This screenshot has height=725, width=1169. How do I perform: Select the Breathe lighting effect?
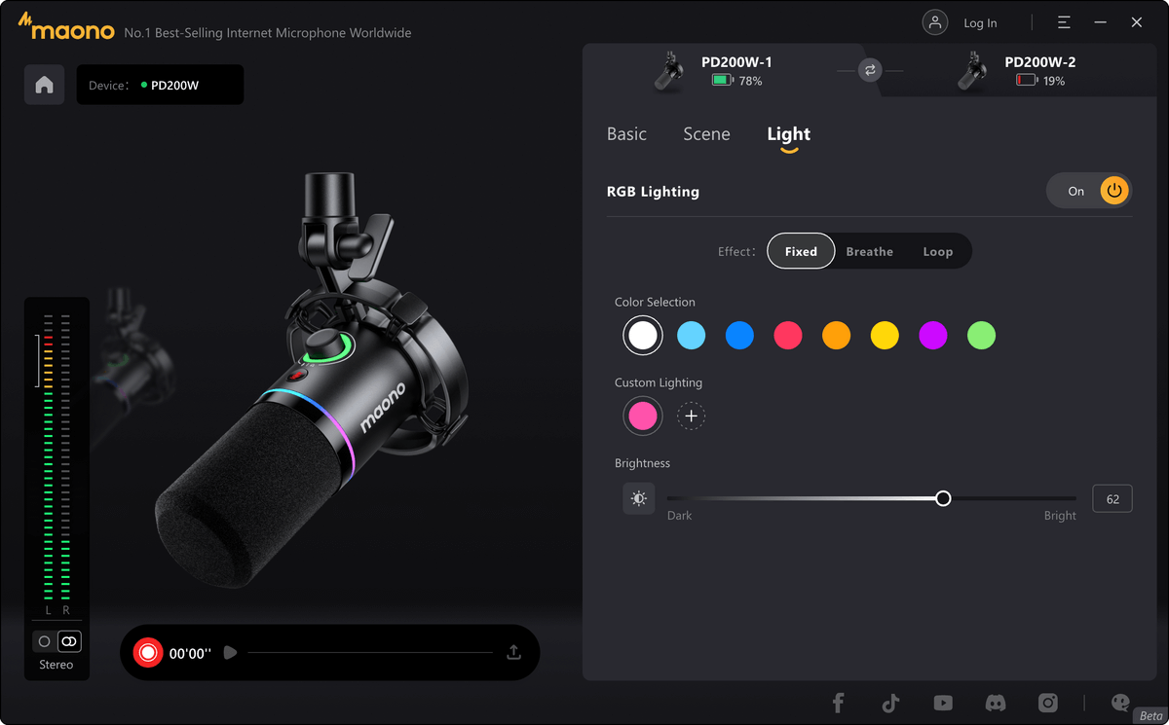(869, 251)
